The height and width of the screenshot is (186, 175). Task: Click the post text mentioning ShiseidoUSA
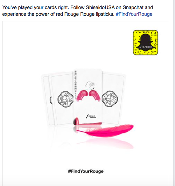click(78, 11)
